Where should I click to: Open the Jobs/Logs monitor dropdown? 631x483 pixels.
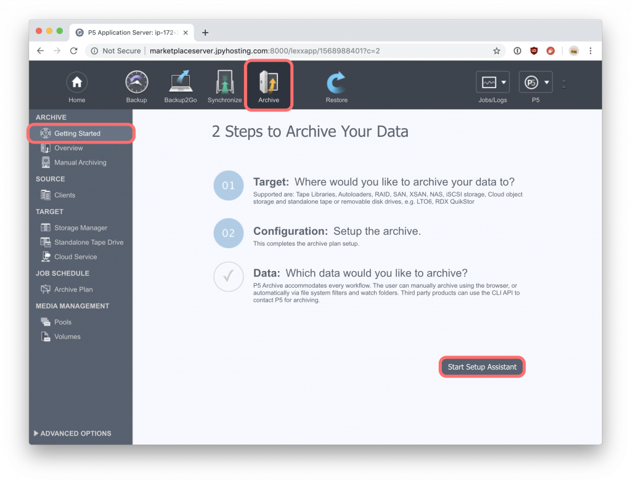[x=492, y=82]
